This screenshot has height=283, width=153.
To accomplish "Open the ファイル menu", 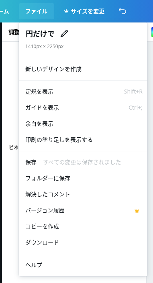I will pos(37,11).
